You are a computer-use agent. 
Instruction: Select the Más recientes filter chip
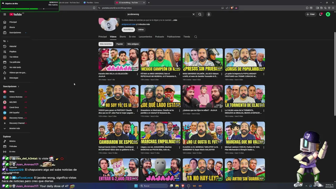106,44
